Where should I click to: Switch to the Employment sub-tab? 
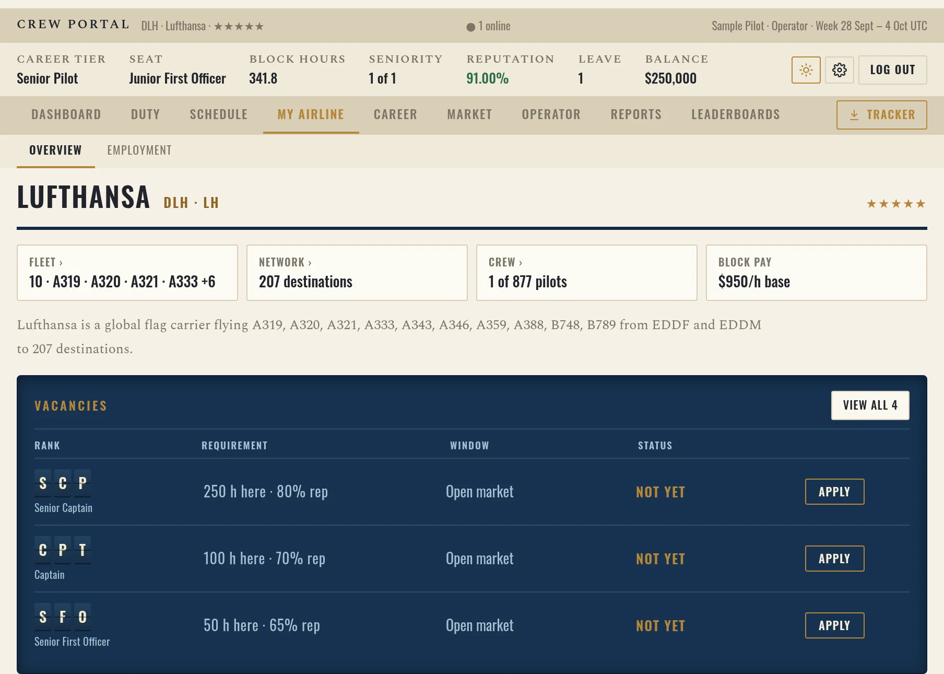(139, 150)
